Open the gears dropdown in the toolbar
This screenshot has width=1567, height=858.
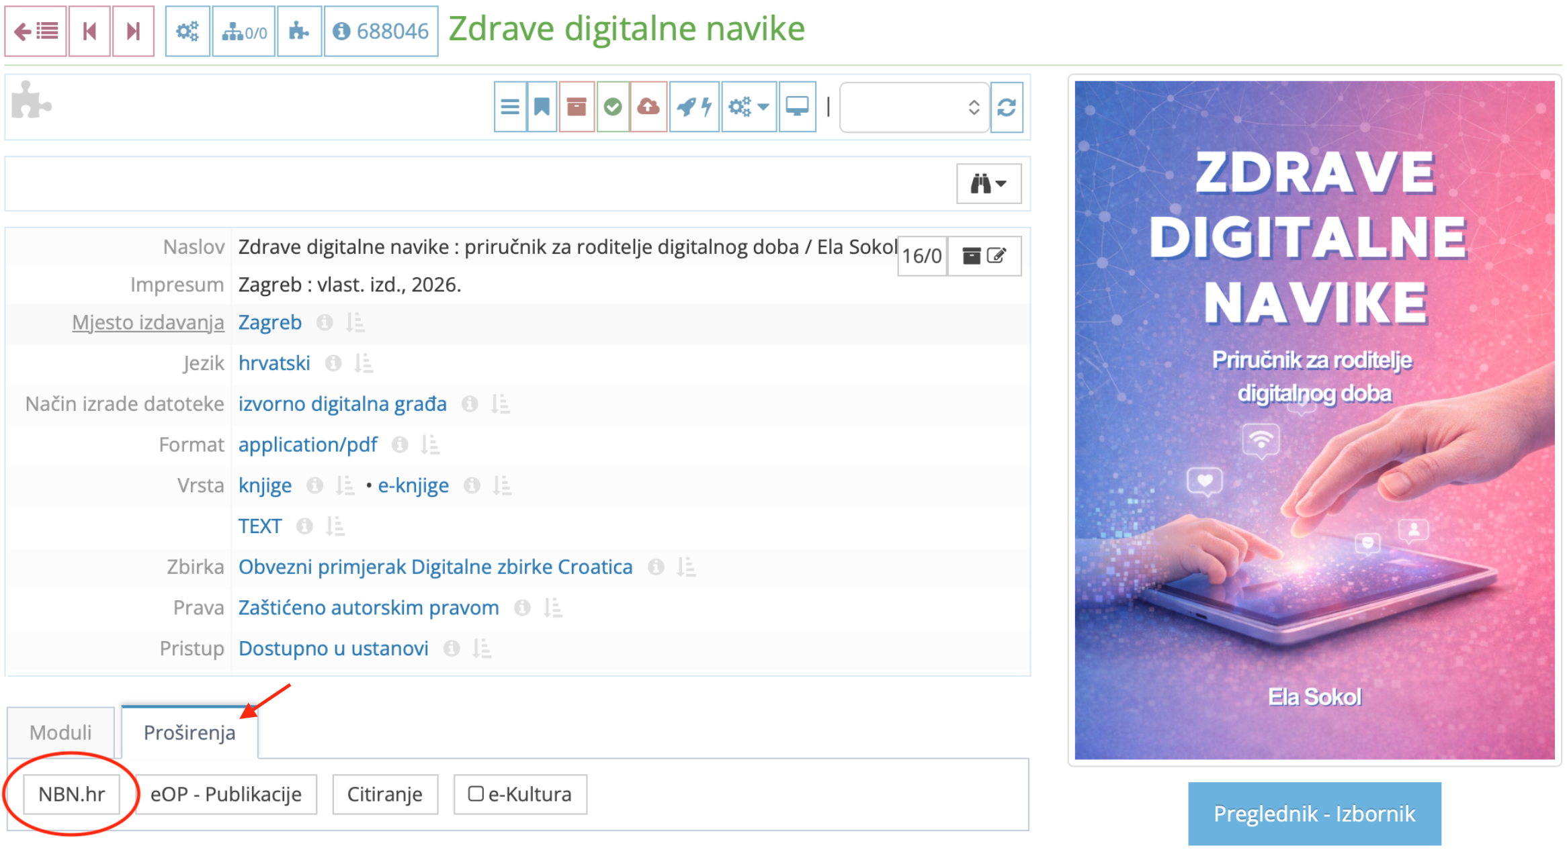[x=748, y=106]
